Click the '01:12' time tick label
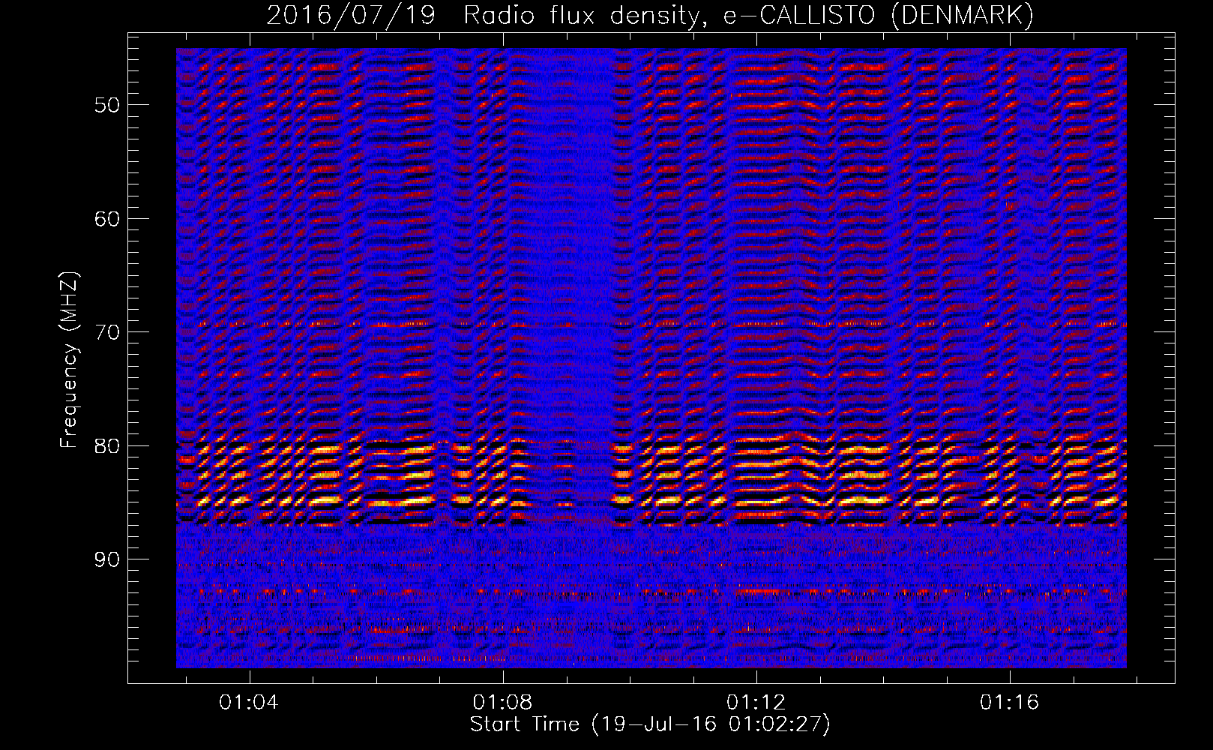1213x750 pixels. pos(756,702)
